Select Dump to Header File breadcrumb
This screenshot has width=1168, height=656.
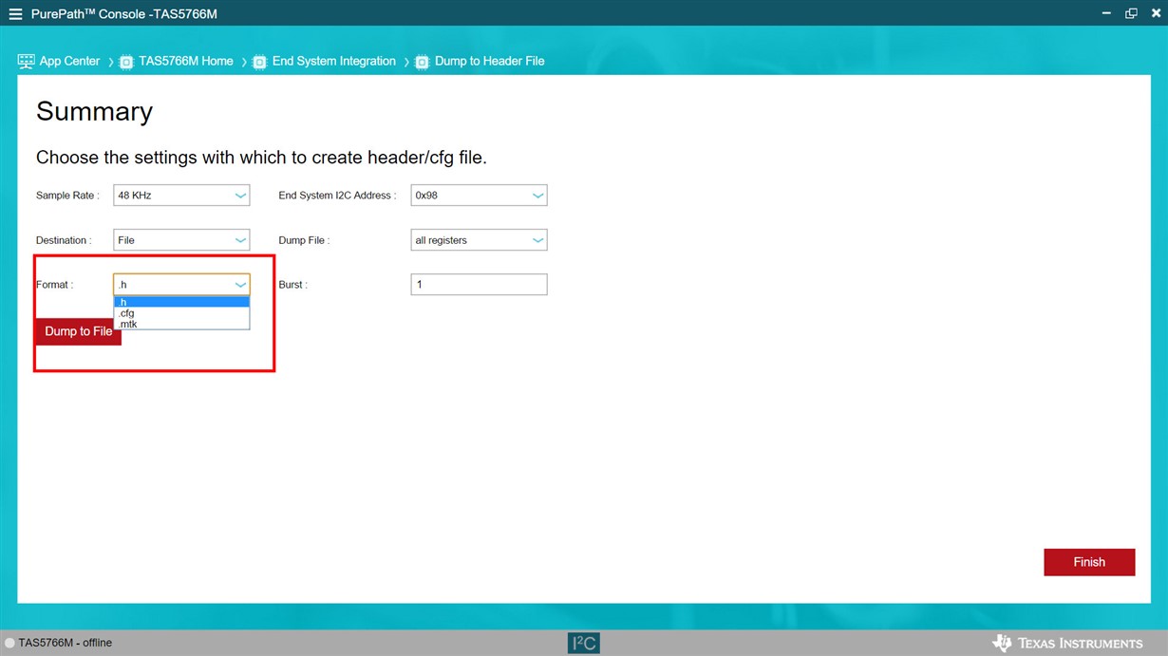pyautogui.click(x=490, y=61)
